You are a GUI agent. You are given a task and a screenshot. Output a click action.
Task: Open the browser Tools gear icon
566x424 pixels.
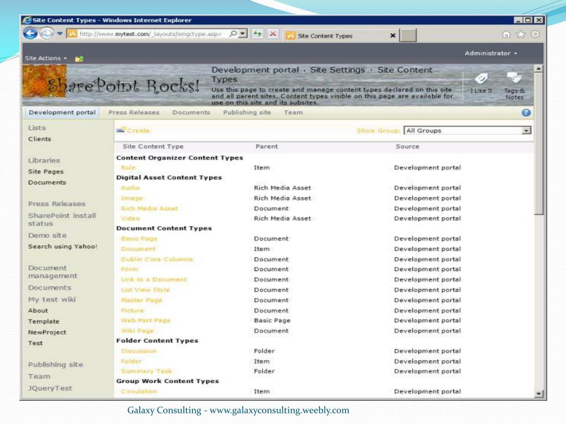[x=535, y=34]
